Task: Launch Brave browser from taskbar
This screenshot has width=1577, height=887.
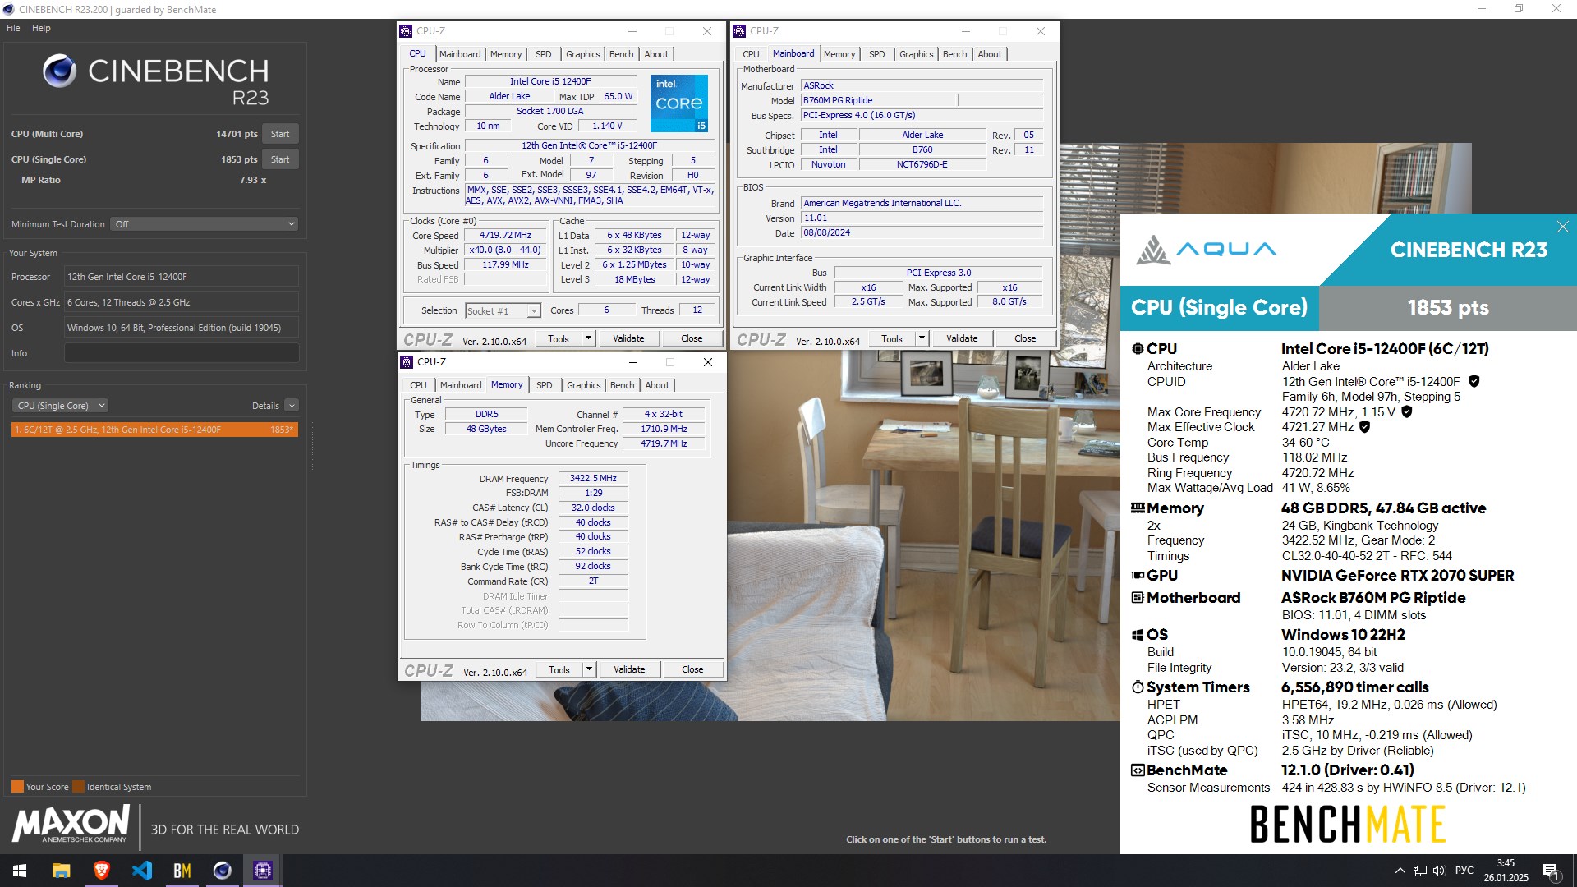Action: coord(102,871)
